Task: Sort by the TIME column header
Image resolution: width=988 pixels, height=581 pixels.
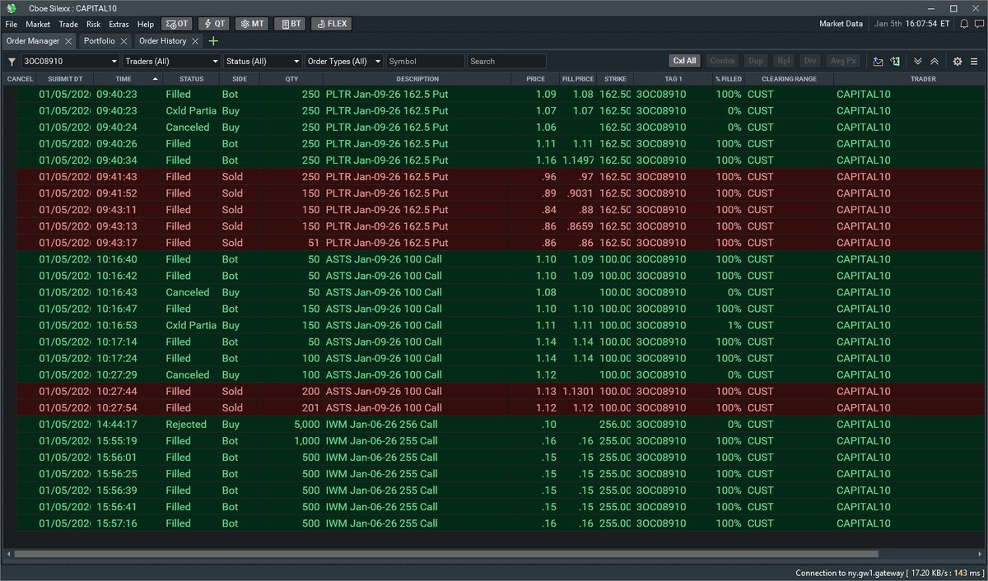Action: [128, 79]
